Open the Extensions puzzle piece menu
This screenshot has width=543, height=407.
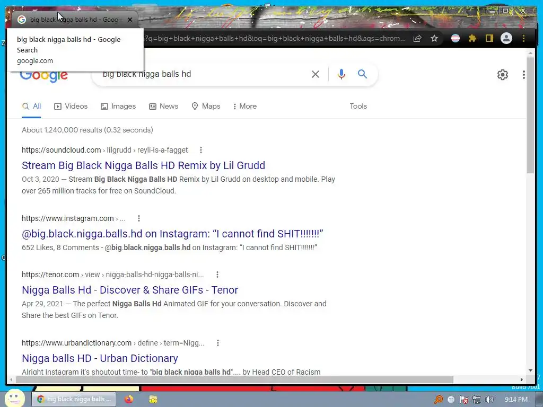[472, 38]
